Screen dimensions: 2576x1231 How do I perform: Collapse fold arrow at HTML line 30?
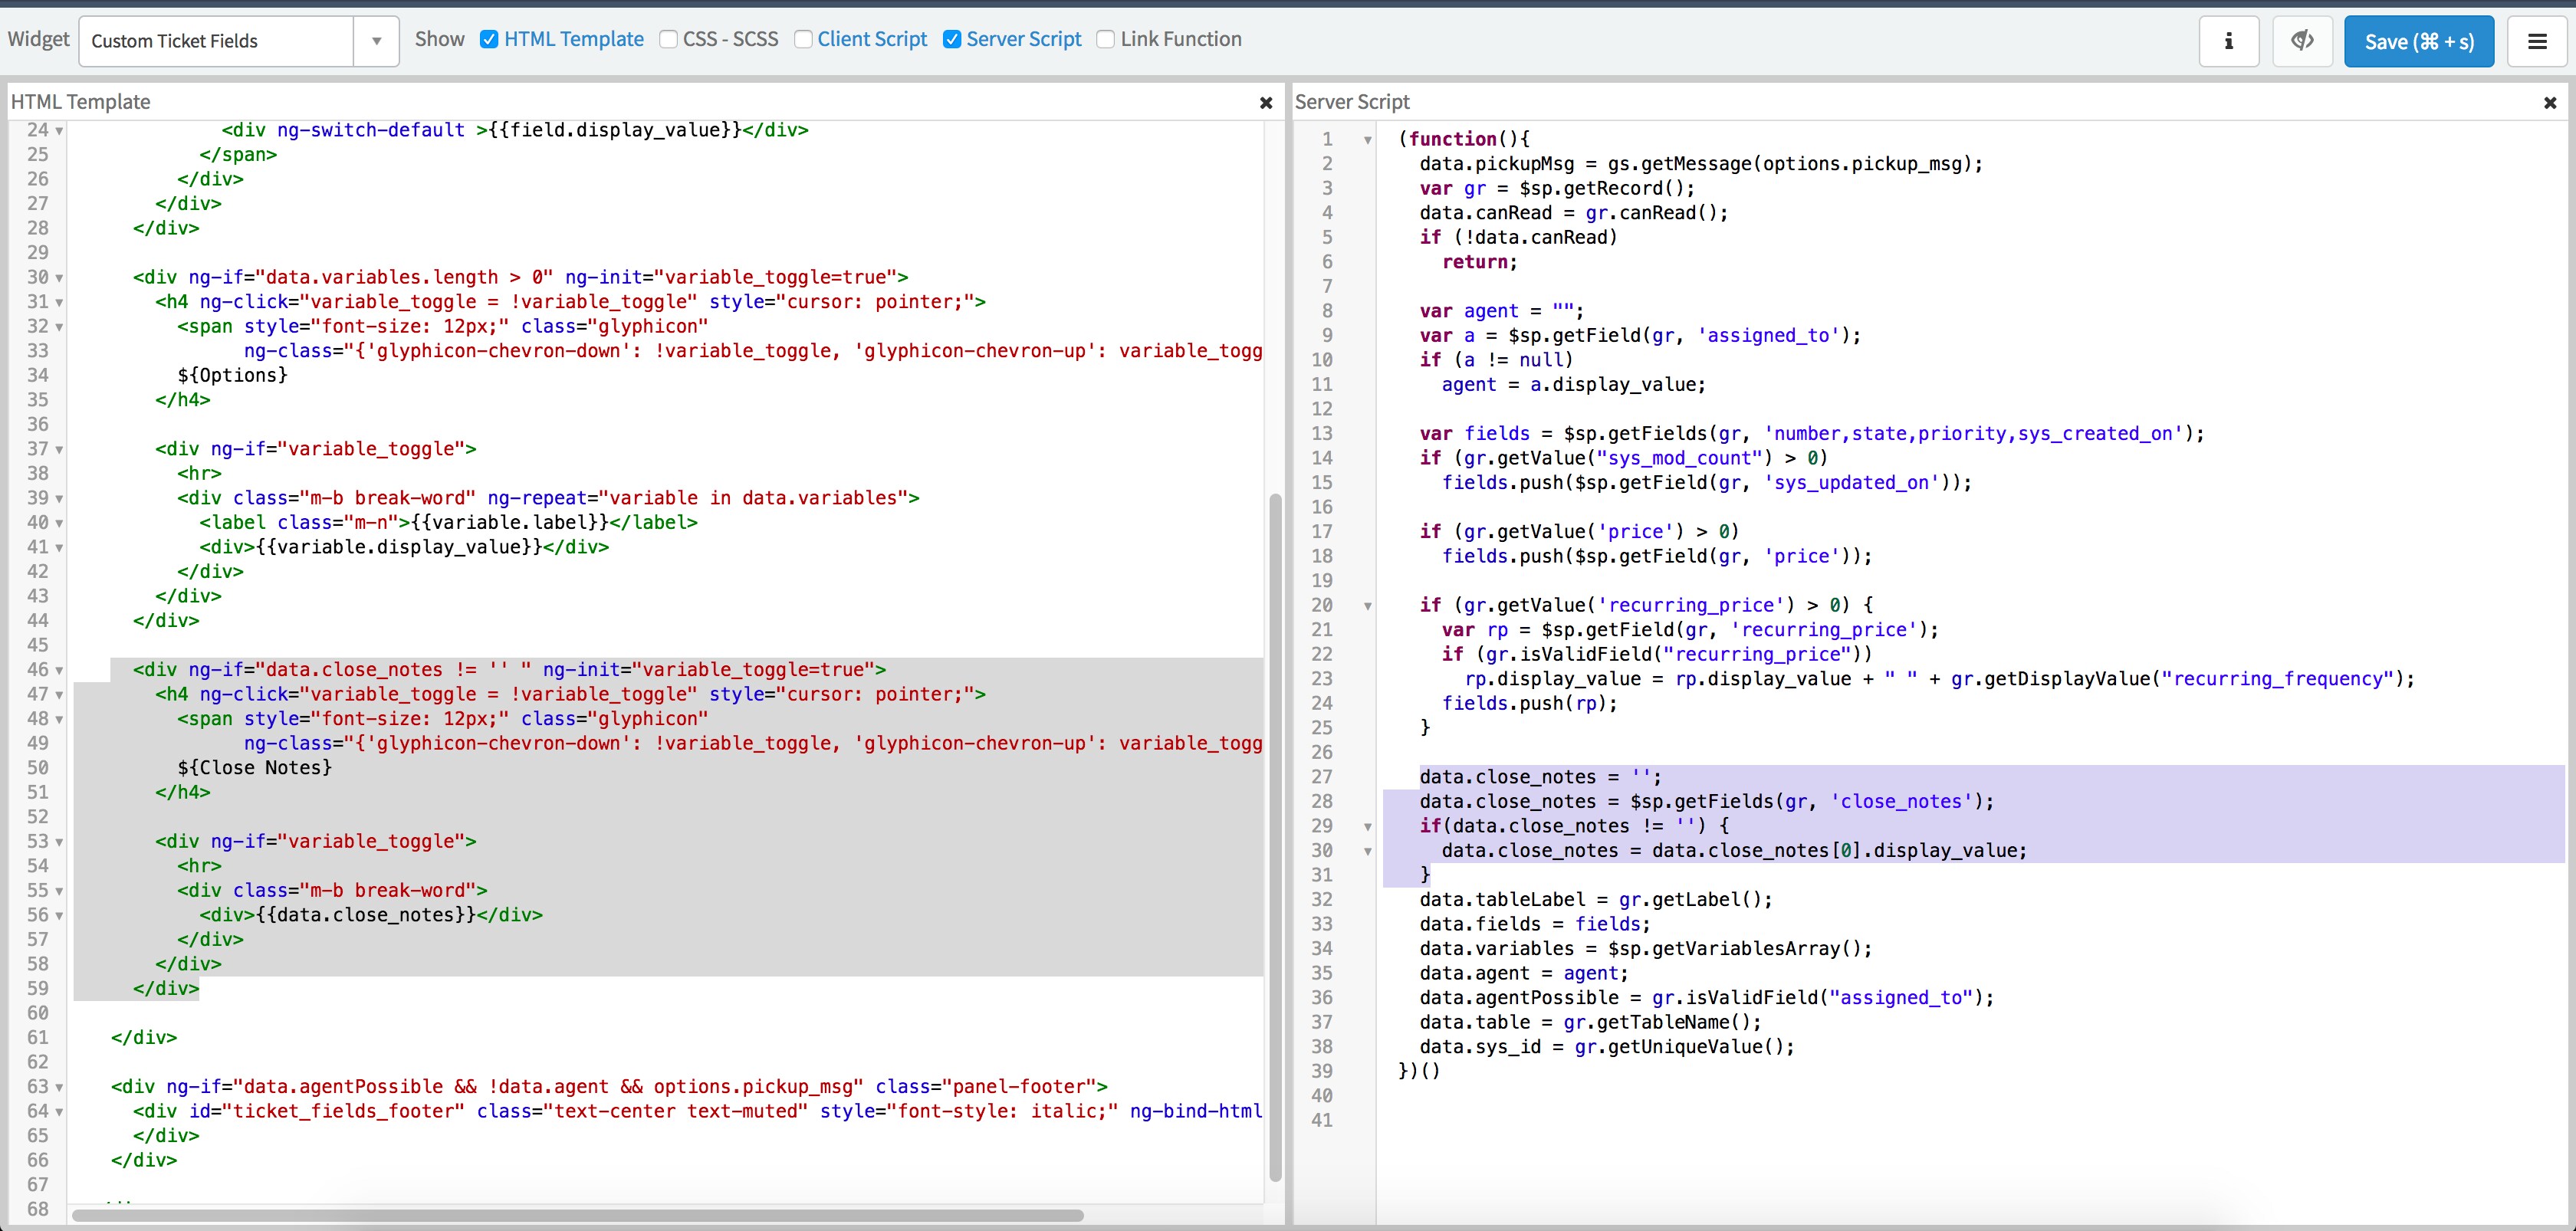tap(59, 278)
